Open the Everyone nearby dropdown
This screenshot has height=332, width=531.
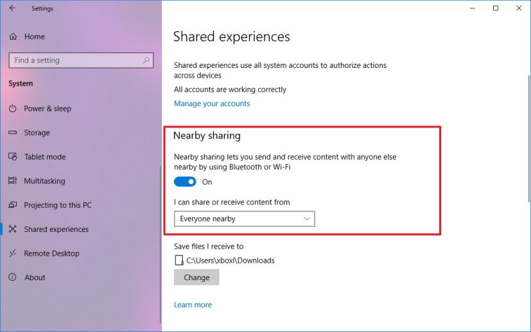tap(245, 219)
